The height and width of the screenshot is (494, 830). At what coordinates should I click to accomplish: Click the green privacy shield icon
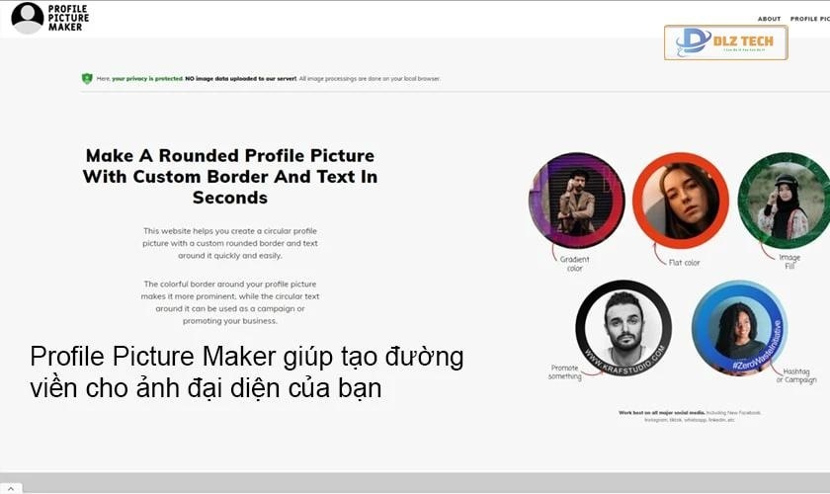[87, 78]
